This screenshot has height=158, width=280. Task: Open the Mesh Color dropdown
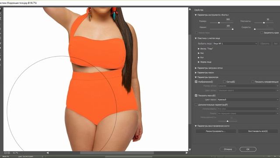pos(248,90)
